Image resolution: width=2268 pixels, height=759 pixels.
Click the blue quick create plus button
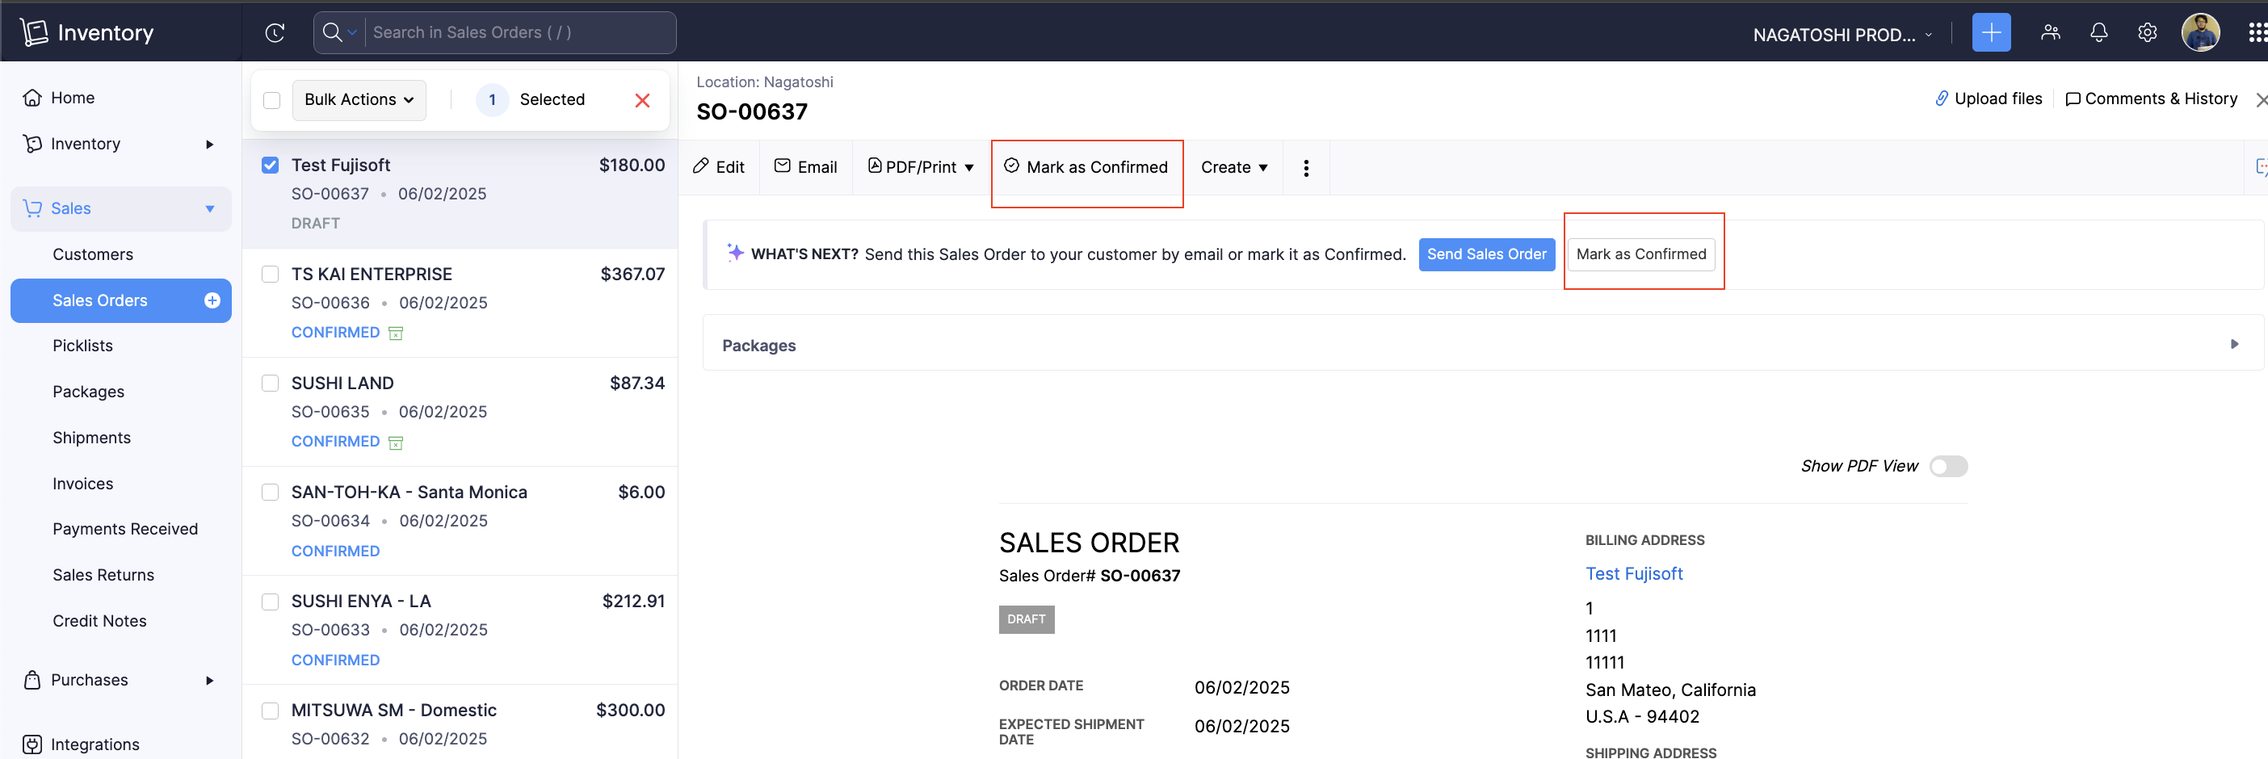click(x=1991, y=32)
